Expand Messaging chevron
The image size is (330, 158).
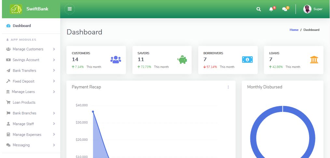point(54,145)
